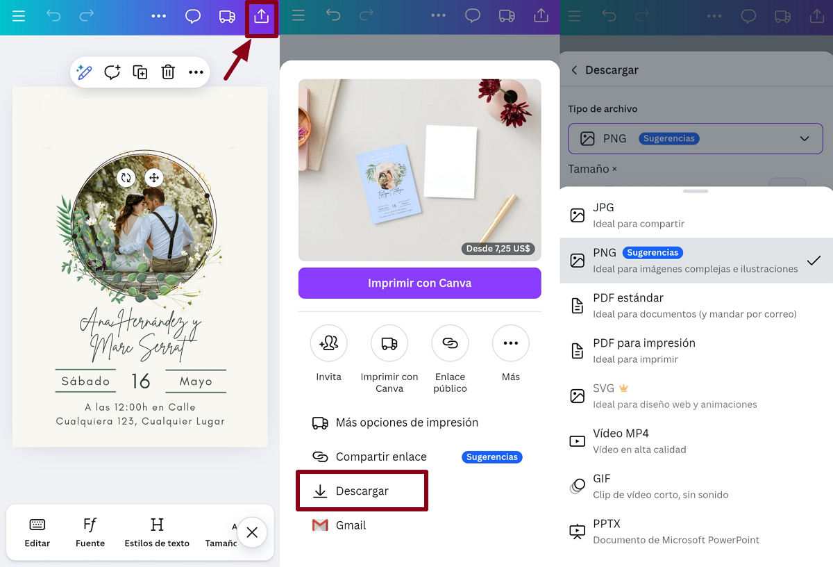Select JPG file type
Image resolution: width=833 pixels, height=567 pixels.
(696, 215)
